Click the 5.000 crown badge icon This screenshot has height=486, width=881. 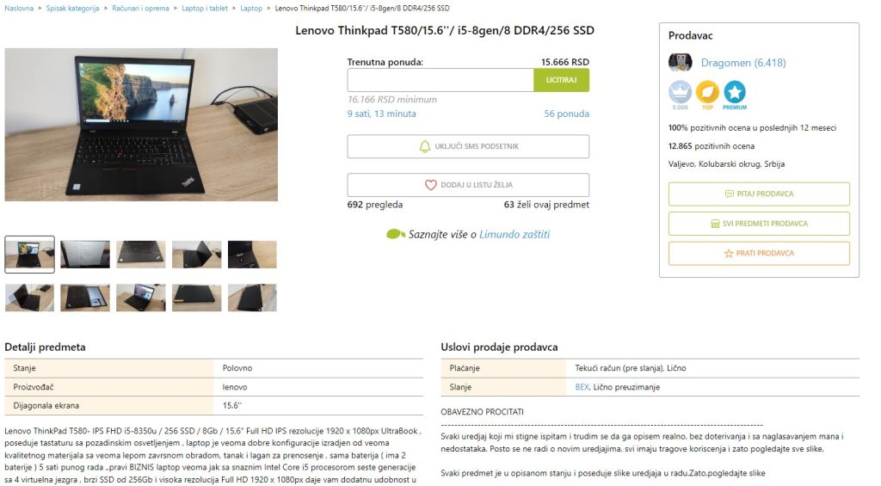tap(680, 92)
